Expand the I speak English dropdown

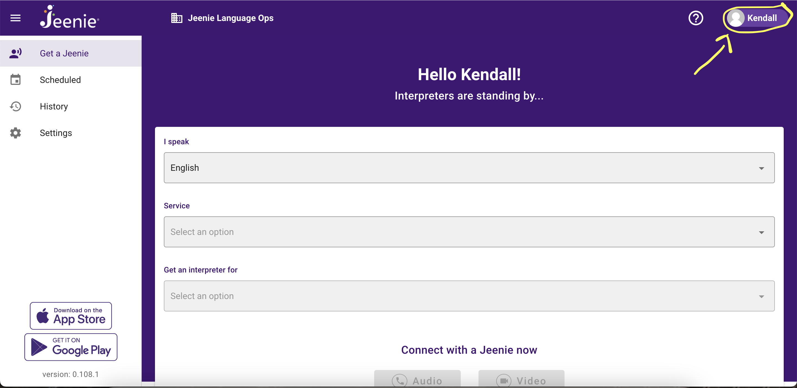(469, 168)
